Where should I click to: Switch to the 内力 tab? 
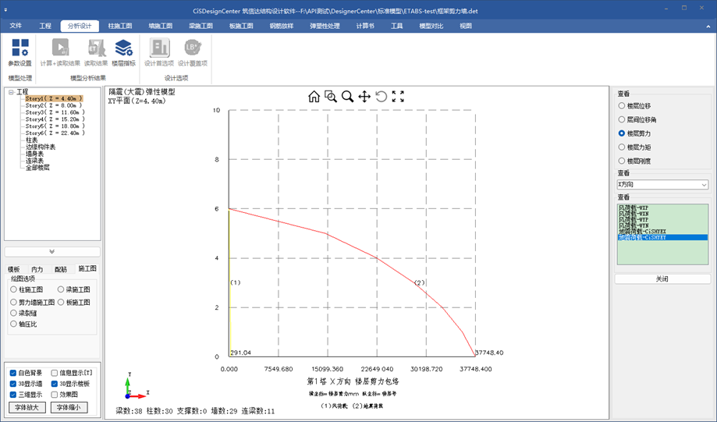coord(37,269)
